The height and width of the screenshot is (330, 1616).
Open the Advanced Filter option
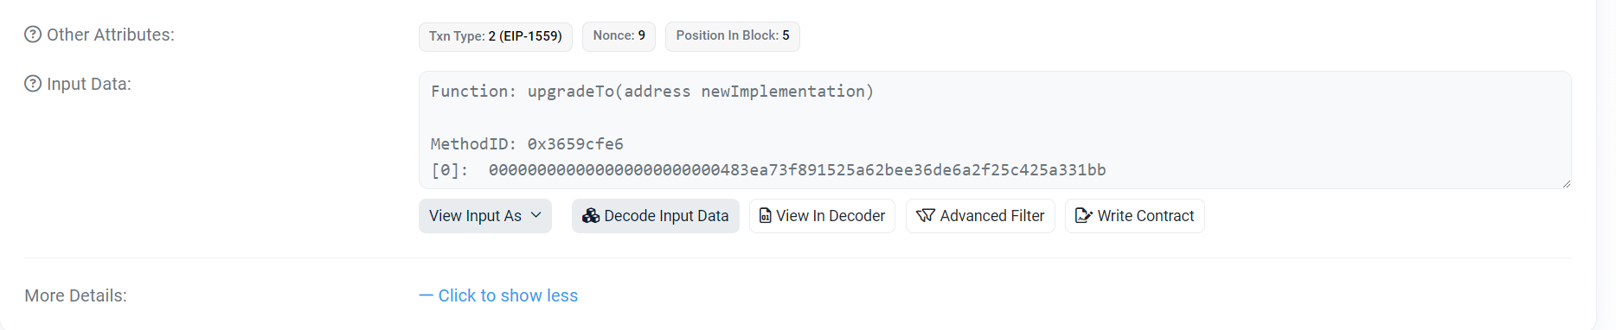click(x=980, y=216)
